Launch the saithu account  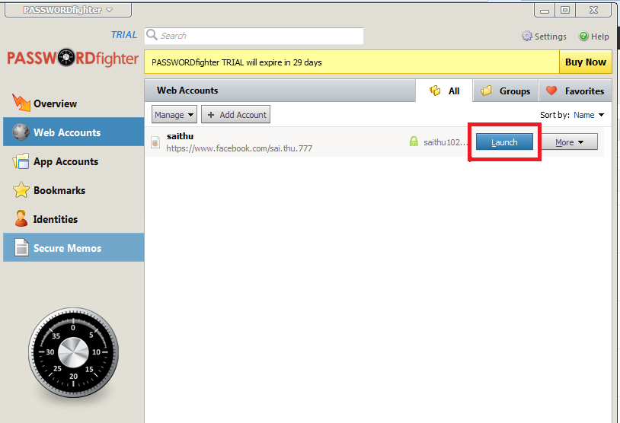[x=504, y=142]
